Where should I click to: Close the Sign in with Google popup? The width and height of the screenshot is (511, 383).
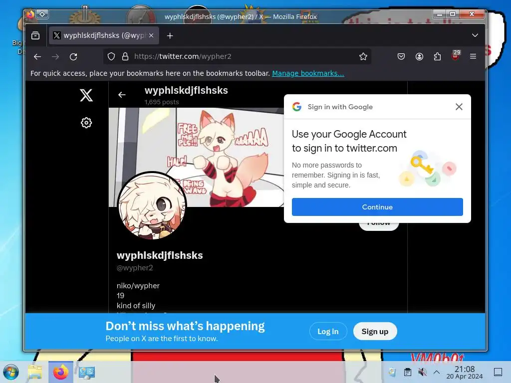pos(459,107)
